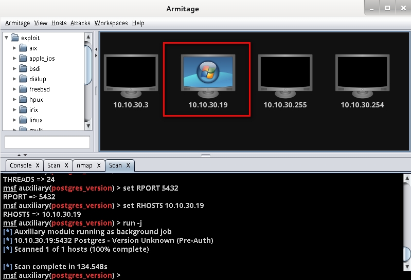Expand the aix module folder
The height and width of the screenshot is (280, 411).
14,48
